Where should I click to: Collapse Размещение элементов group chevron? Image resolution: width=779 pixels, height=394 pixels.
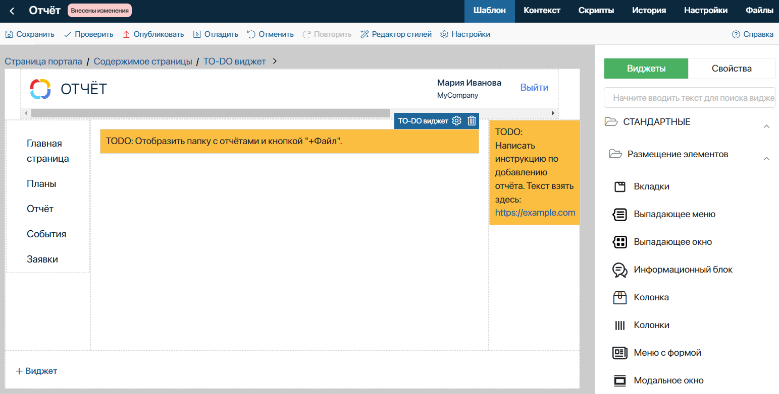766,159
